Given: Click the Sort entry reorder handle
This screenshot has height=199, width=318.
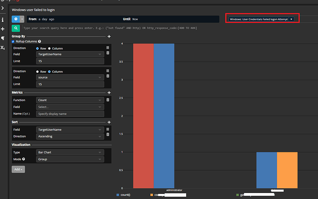Looking at the screenshot, I should pyautogui.click(x=108, y=129).
